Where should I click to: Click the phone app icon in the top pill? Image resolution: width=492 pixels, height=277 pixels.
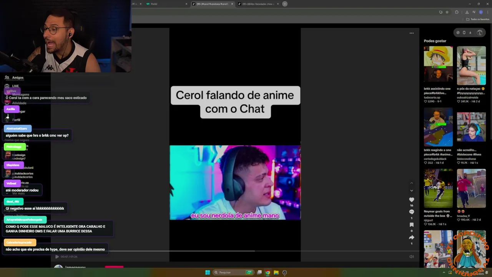(464, 33)
